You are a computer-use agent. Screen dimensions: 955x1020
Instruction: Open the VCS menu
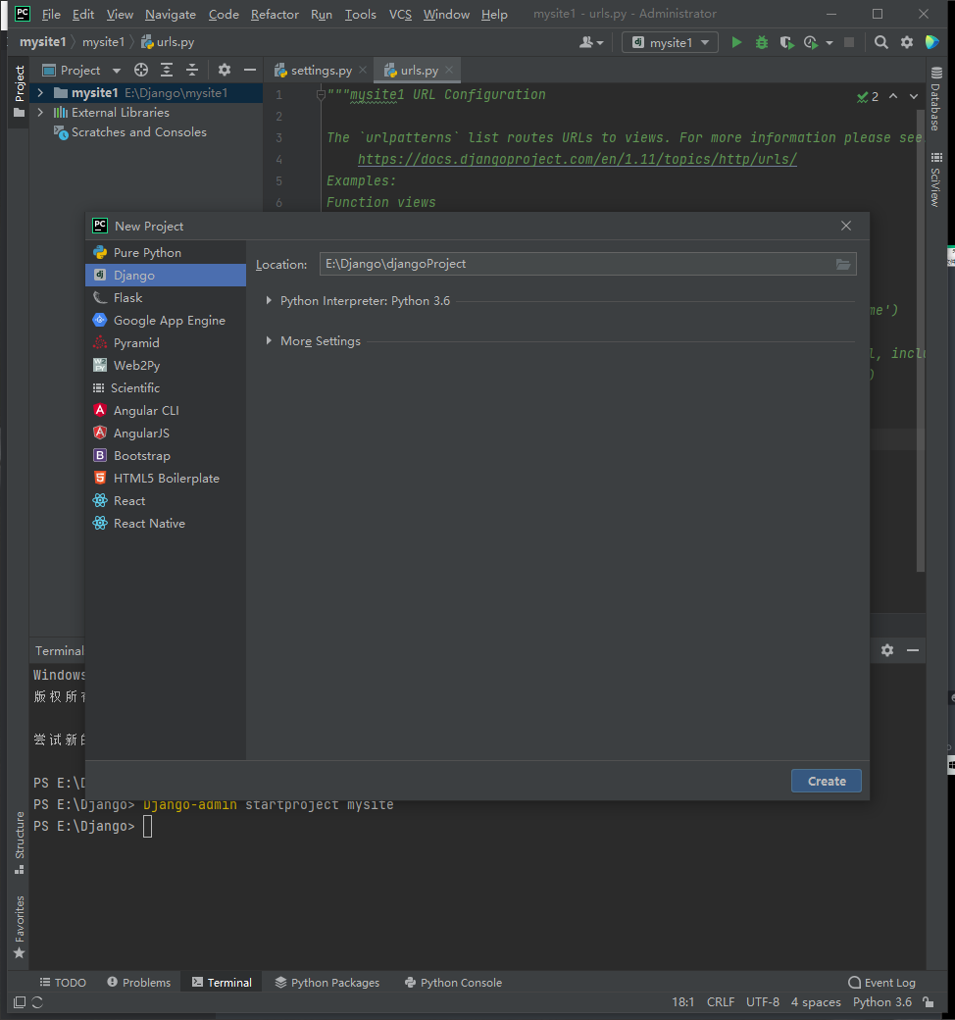[400, 15]
